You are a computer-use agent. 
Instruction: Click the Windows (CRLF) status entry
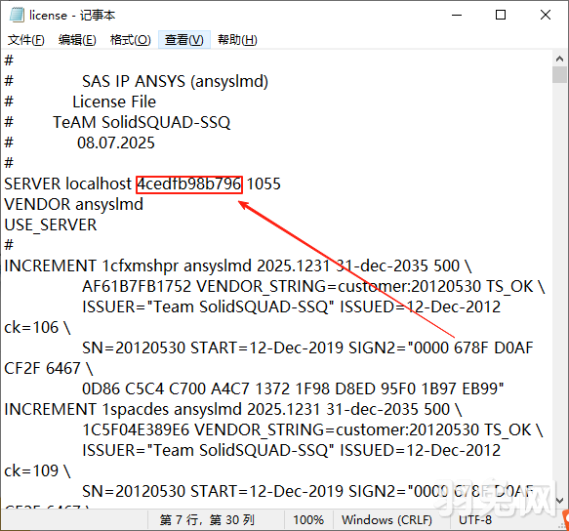(386, 520)
